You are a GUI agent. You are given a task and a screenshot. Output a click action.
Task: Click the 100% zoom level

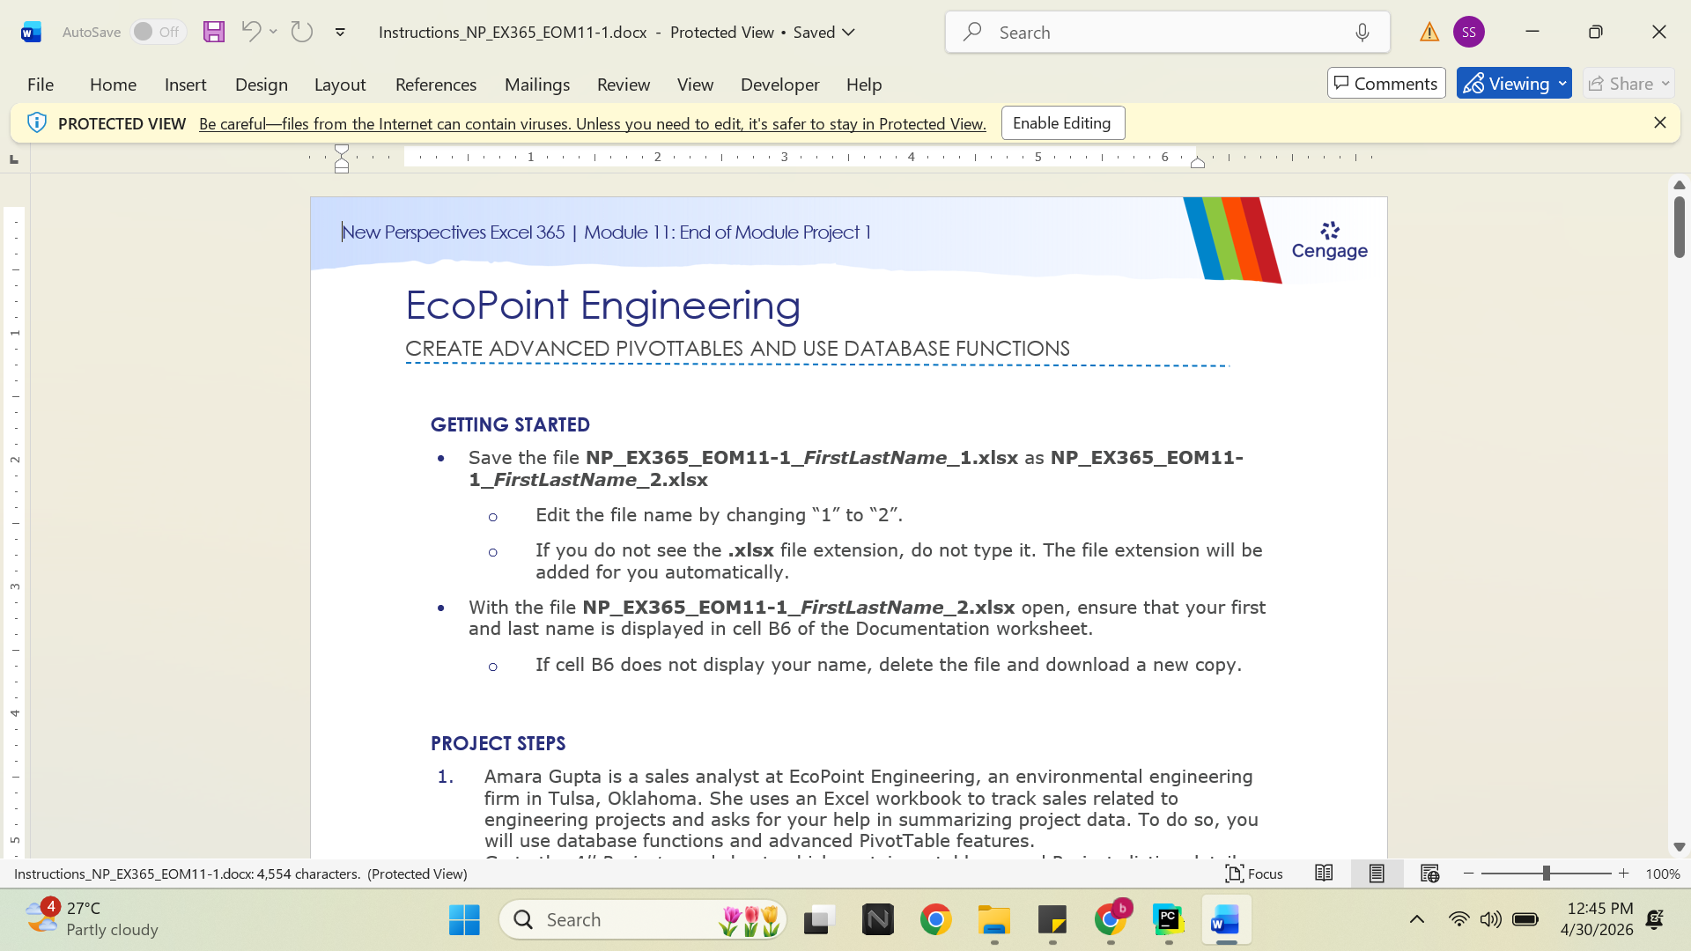point(1663,874)
